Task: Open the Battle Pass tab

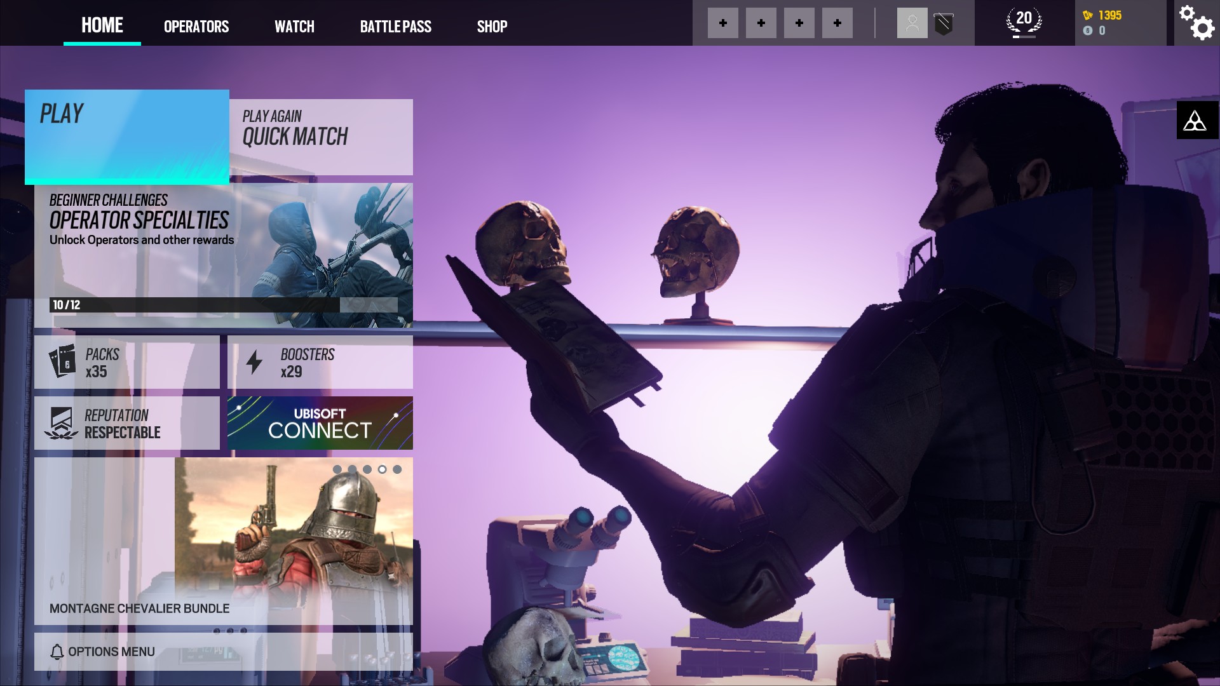Action: coord(396,27)
